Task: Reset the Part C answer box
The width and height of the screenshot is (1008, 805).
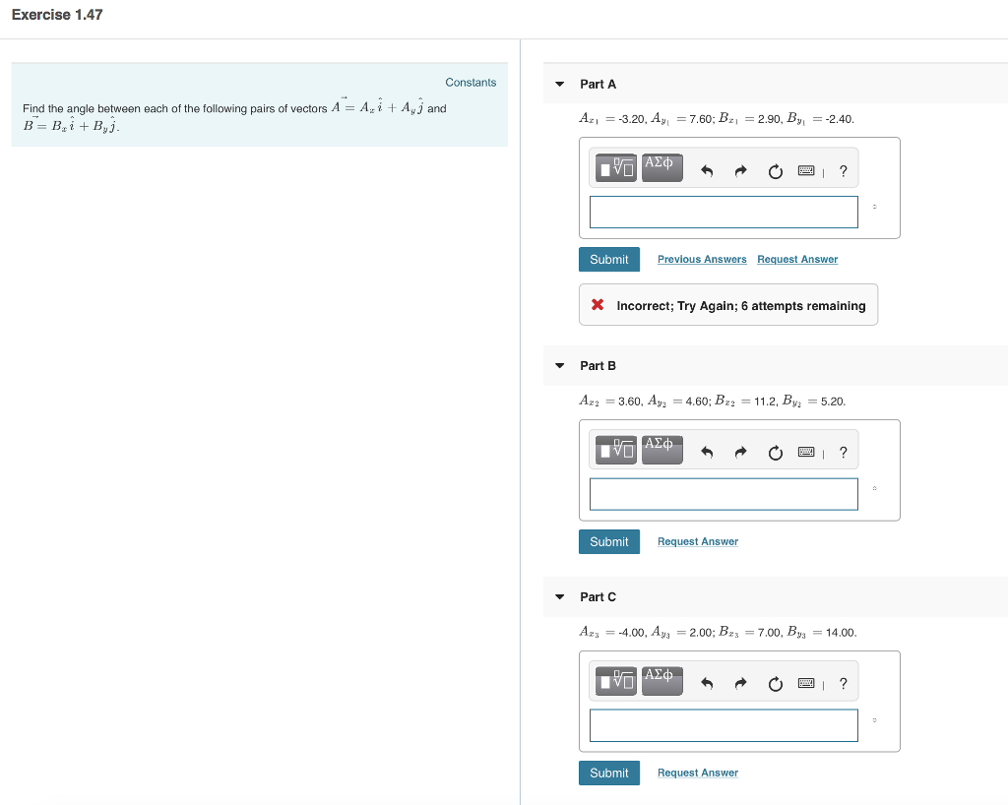Action: 776,684
